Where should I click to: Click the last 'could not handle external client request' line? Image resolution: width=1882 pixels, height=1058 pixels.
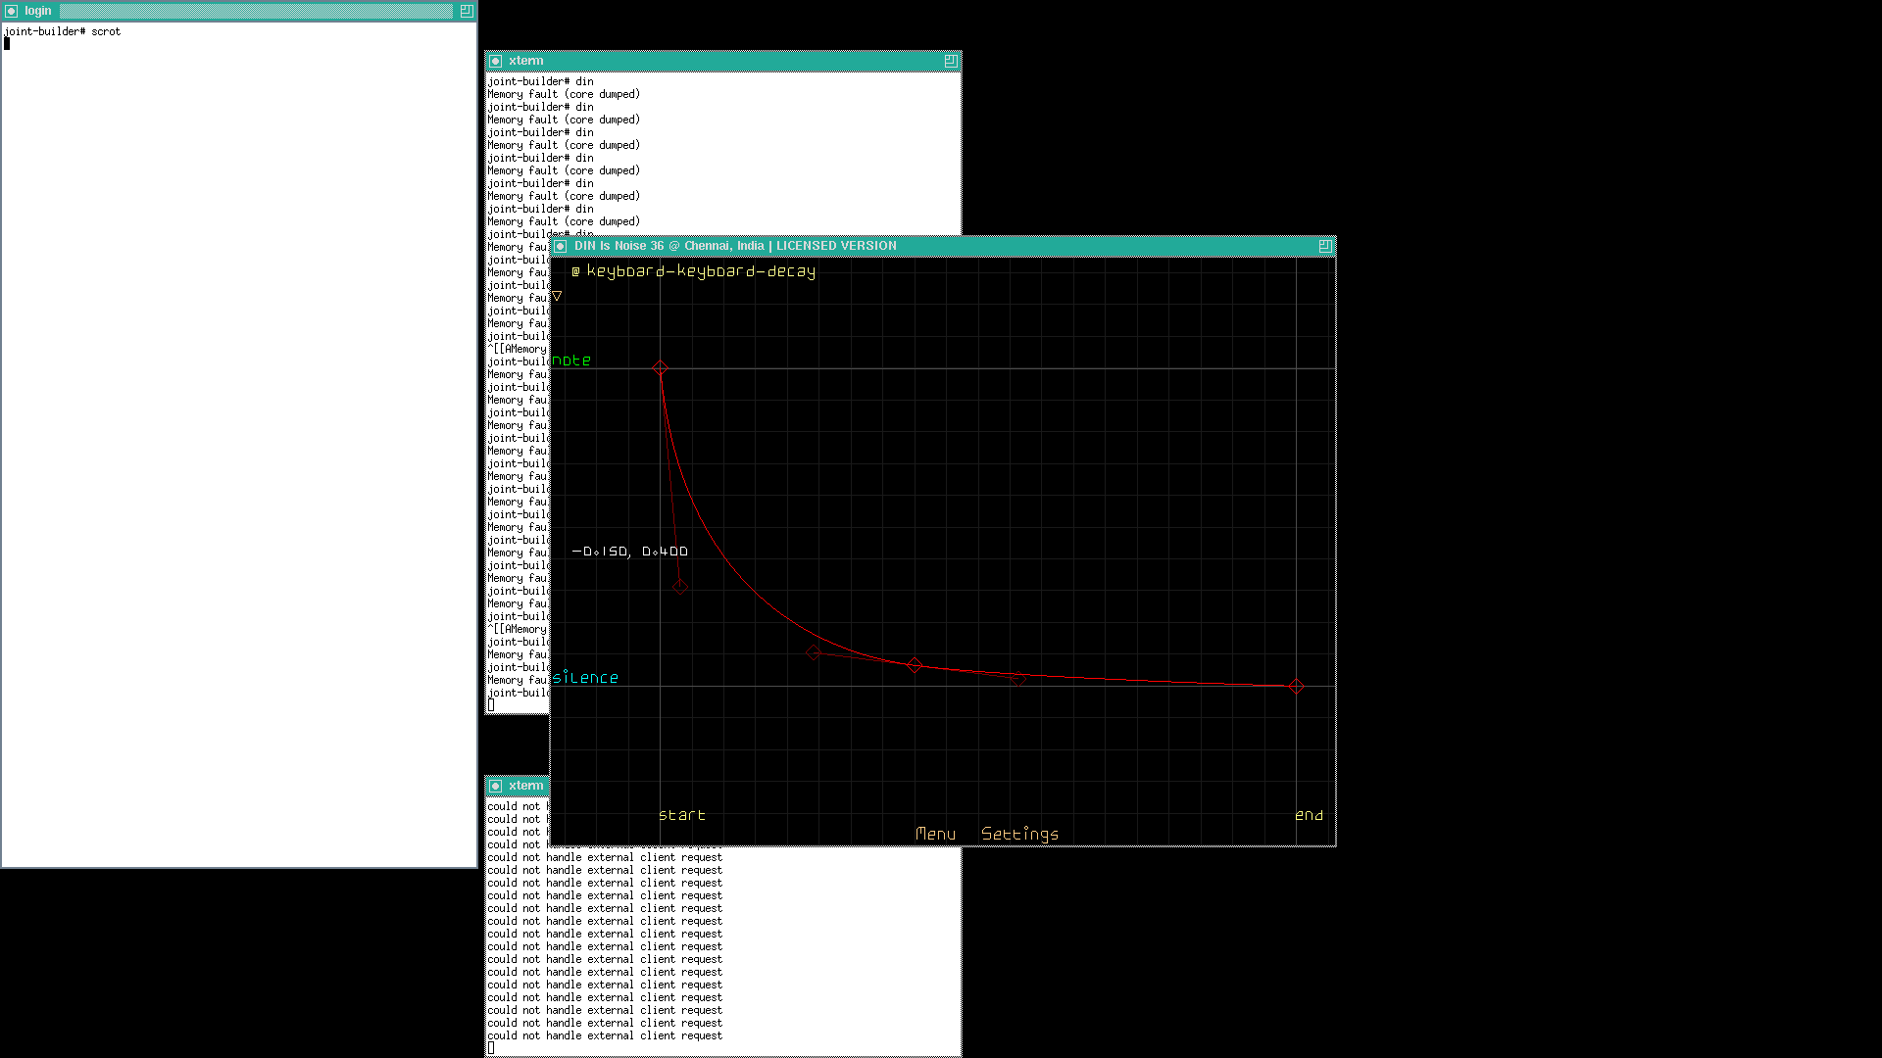pyautogui.click(x=605, y=1035)
